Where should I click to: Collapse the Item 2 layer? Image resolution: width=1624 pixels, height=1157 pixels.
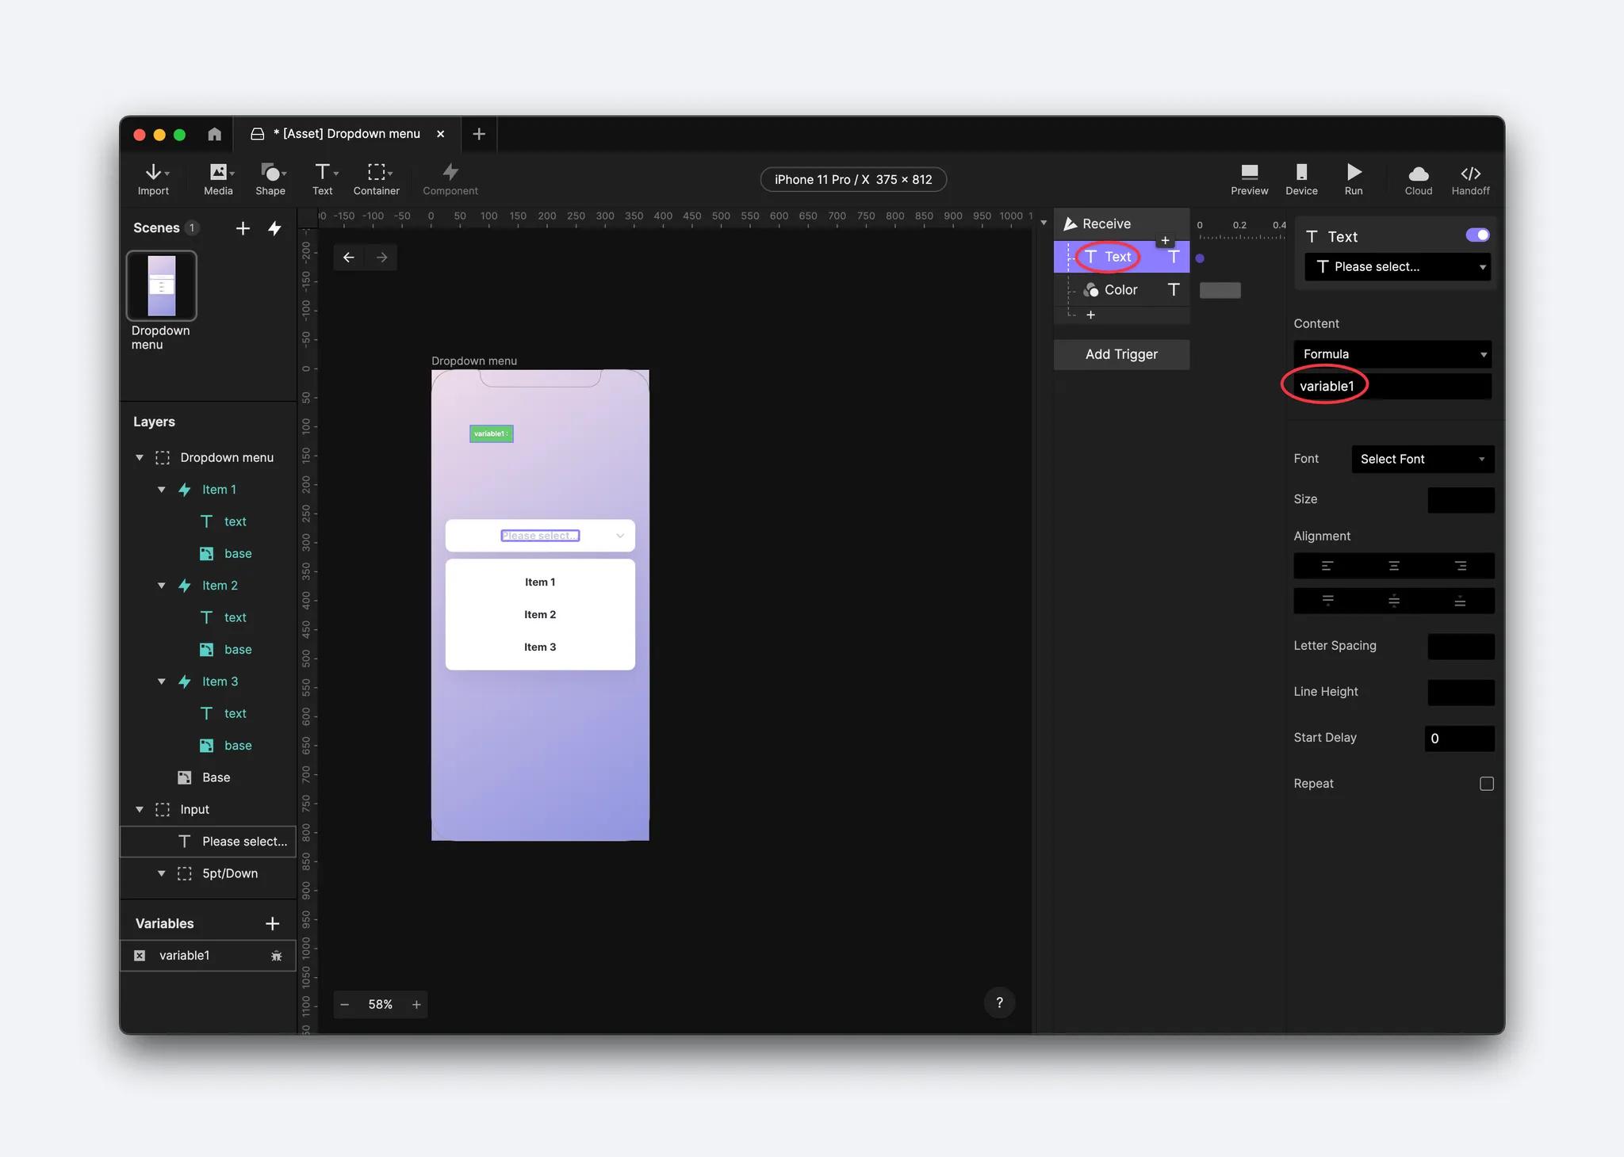[162, 586]
